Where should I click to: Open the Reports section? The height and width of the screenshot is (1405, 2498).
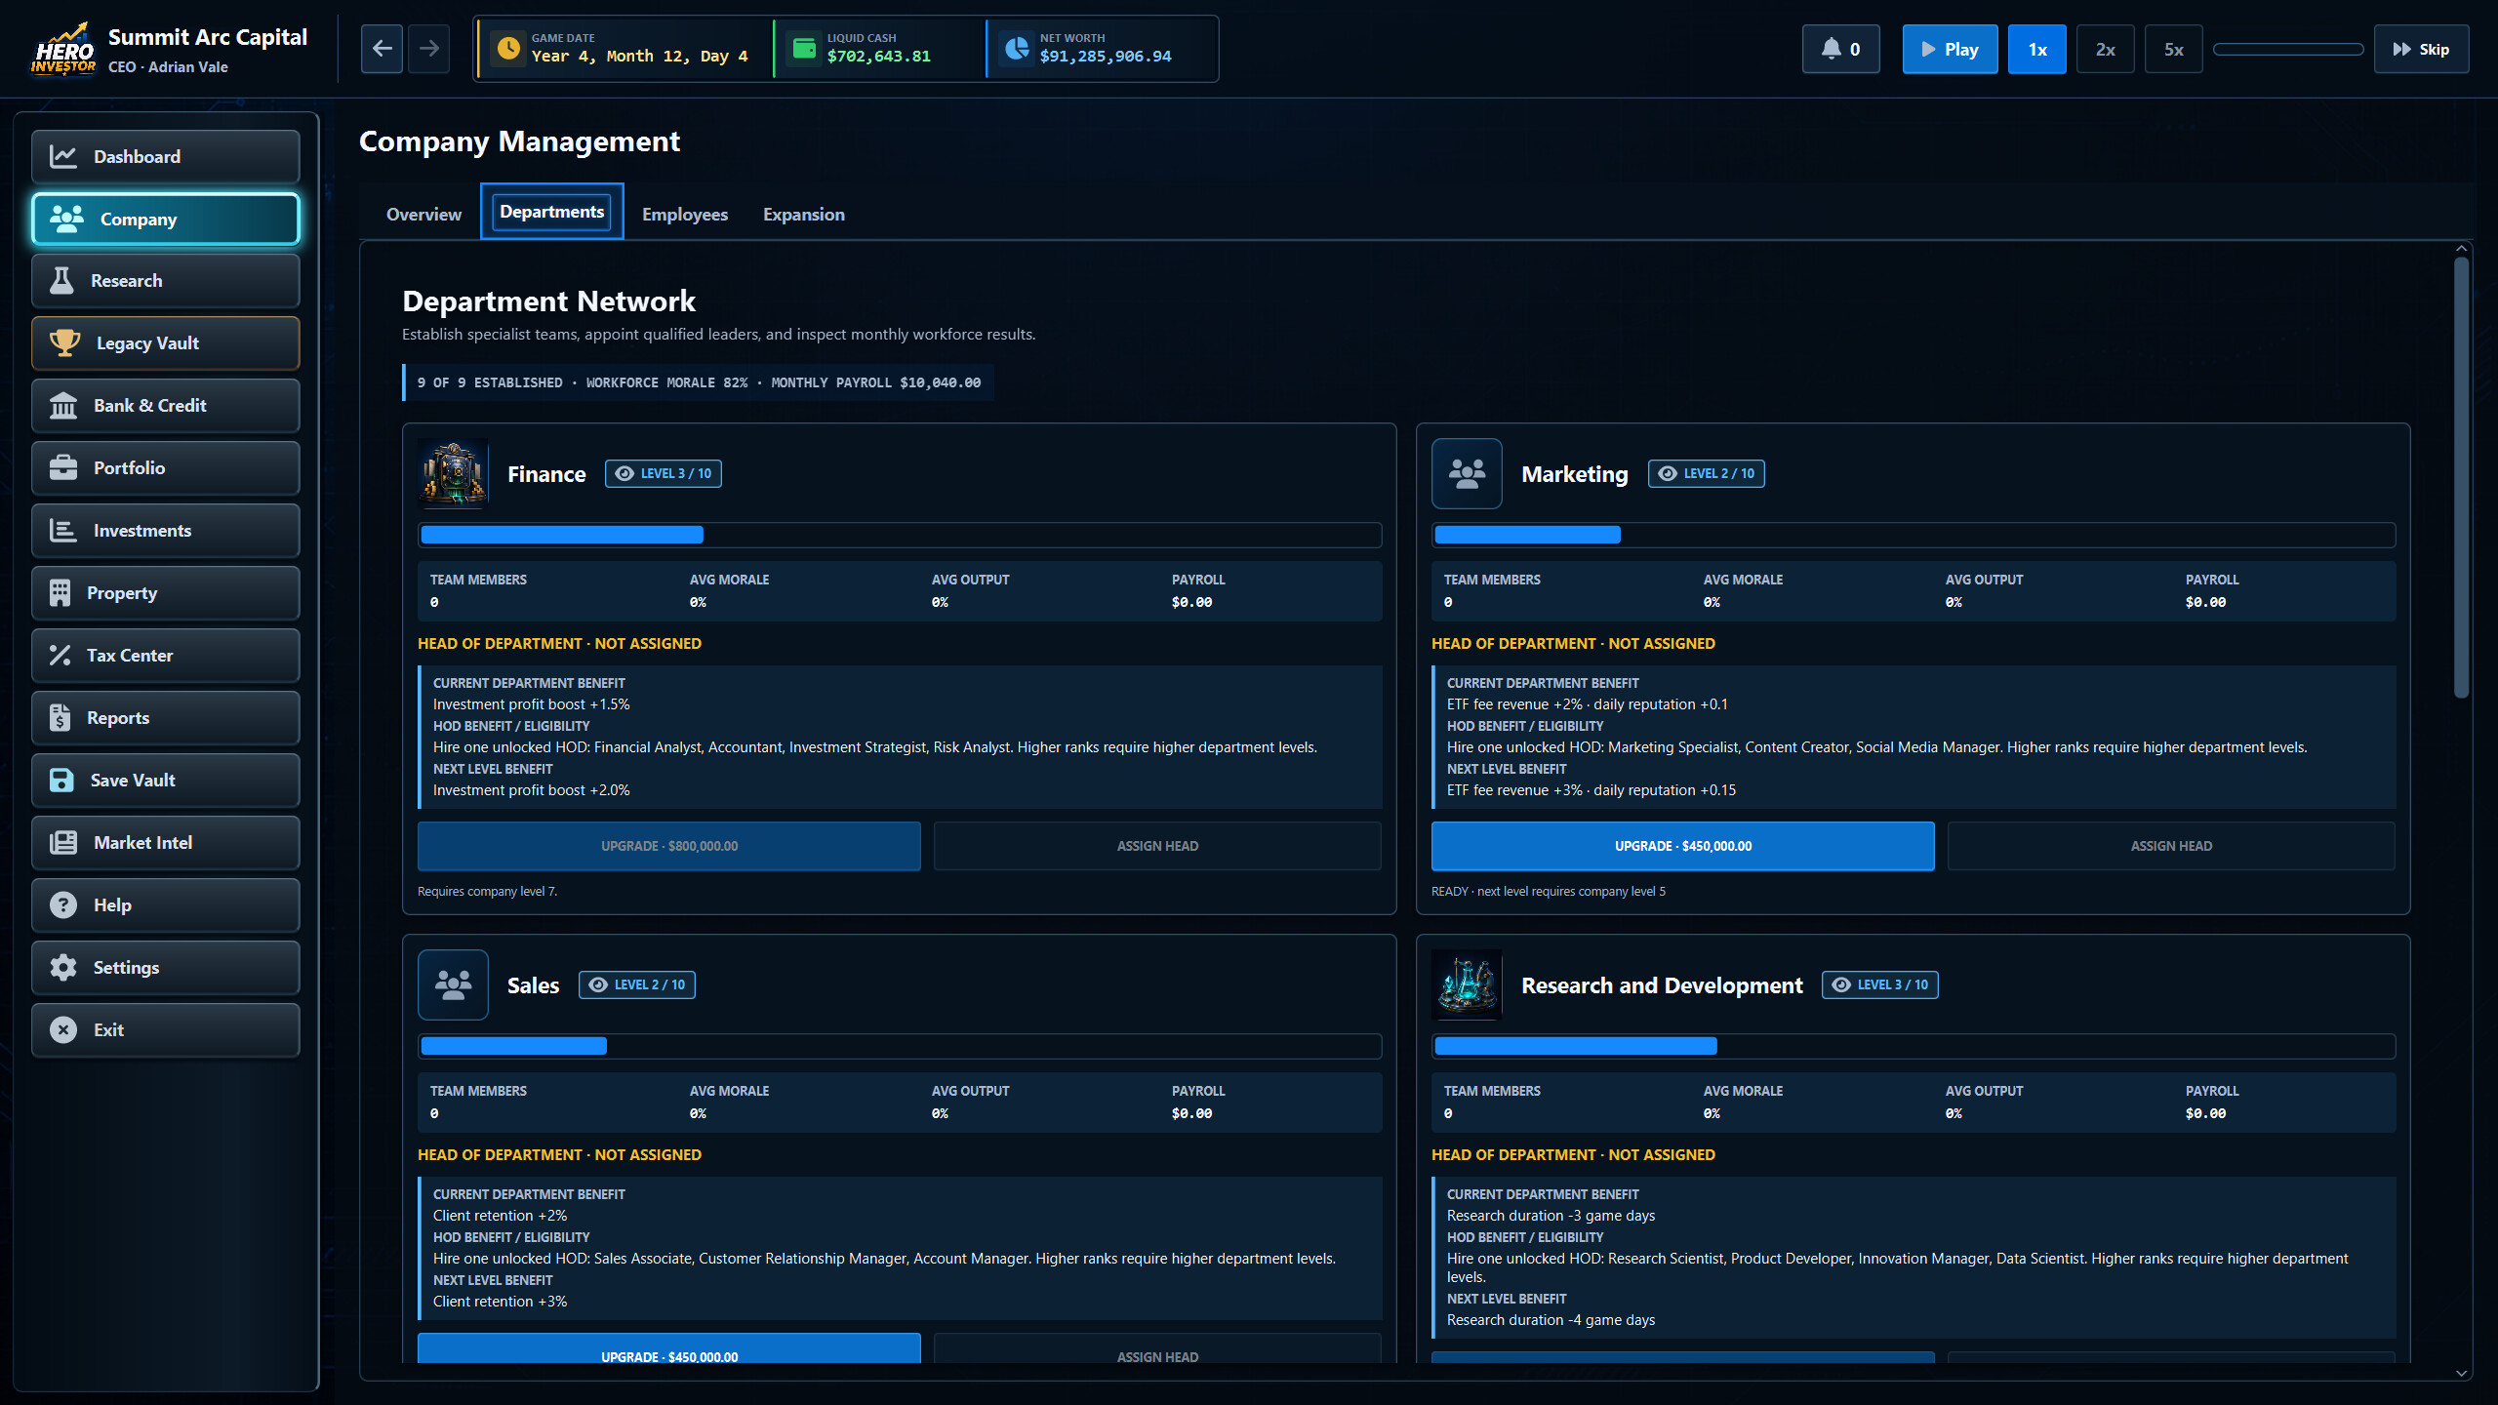coord(165,718)
